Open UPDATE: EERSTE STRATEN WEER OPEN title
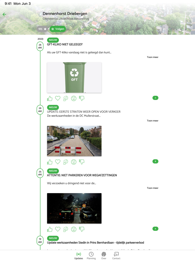This screenshot has height=260, width=195. [84, 112]
